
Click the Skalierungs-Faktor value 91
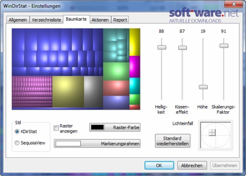tap(223, 31)
